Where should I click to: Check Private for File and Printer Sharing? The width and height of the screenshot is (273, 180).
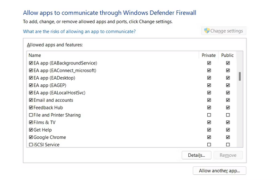point(209,115)
